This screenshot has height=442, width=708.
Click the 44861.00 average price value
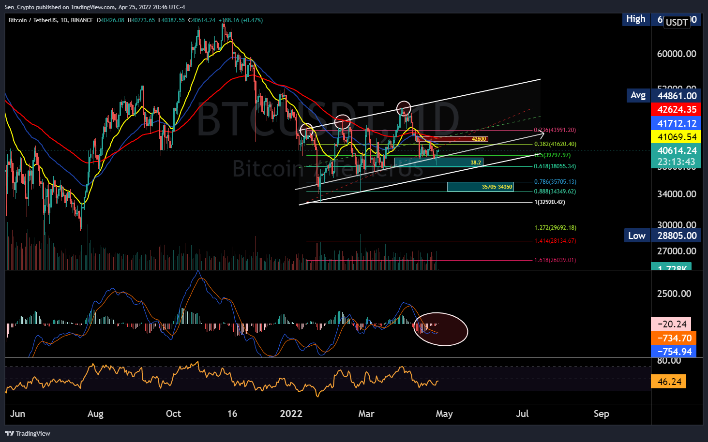click(x=677, y=96)
